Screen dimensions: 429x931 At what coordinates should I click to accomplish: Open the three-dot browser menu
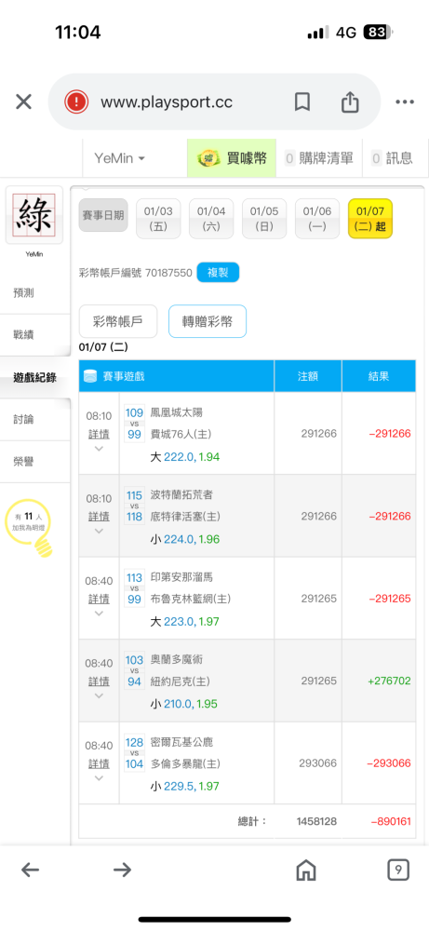pos(405,102)
